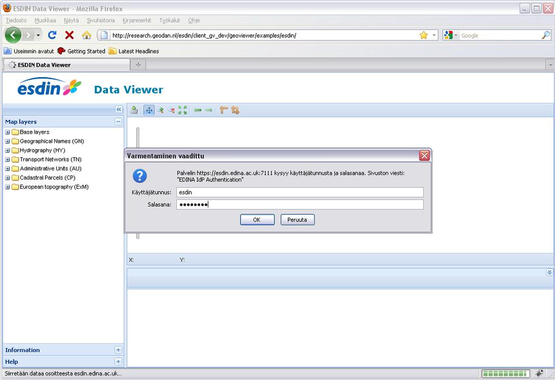555x380 pixels.
Task: Collapse the left sidebar with double-arrow icon
Action: coord(119,110)
